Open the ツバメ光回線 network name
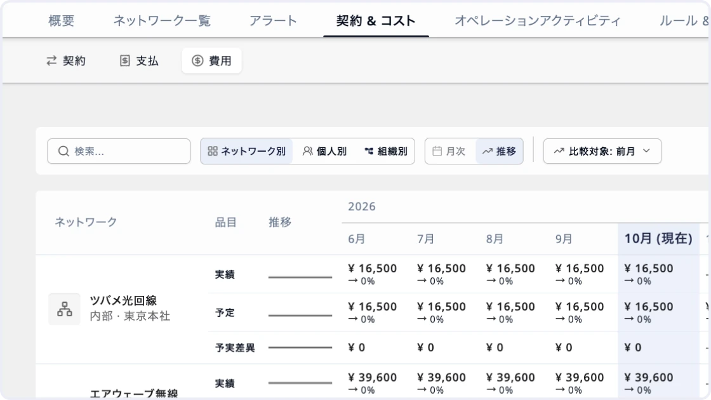Screen dimensions: 711x400 [123, 301]
